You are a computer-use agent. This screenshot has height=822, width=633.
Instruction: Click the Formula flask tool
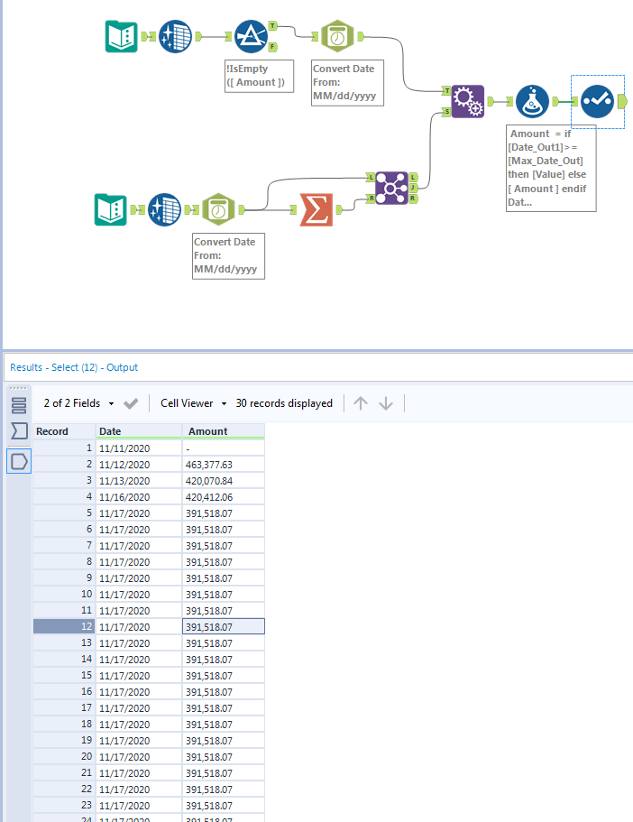[532, 101]
